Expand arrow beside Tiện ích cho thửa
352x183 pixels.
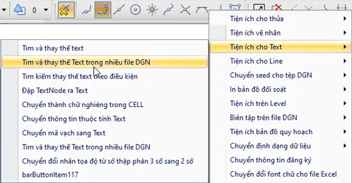pos(345,18)
